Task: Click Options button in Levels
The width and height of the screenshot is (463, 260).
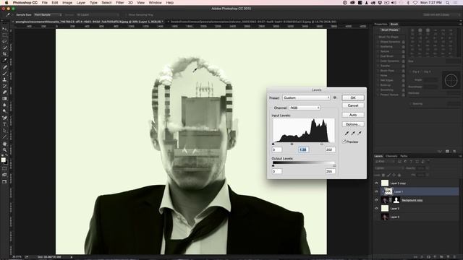Action: click(353, 124)
